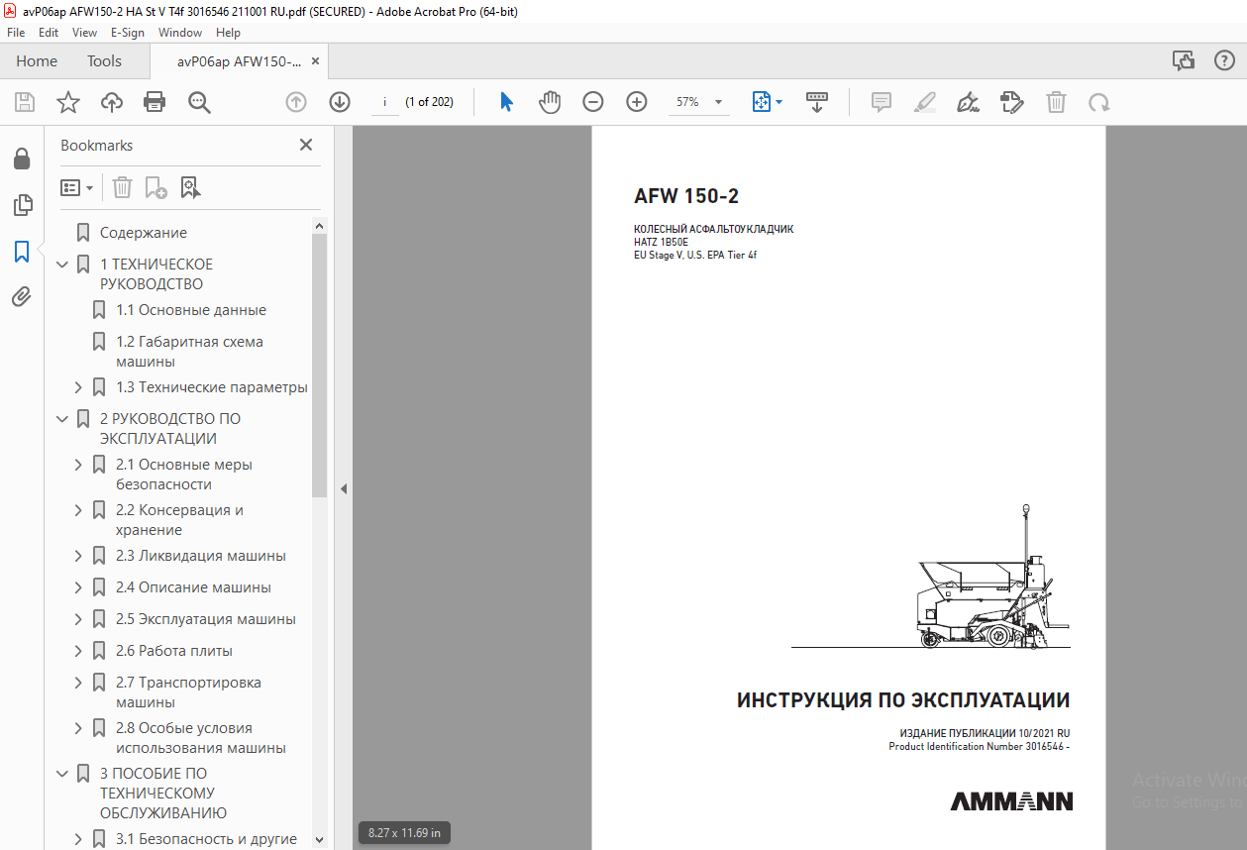Open the Edit menu
The width and height of the screenshot is (1247, 850).
[x=49, y=32]
